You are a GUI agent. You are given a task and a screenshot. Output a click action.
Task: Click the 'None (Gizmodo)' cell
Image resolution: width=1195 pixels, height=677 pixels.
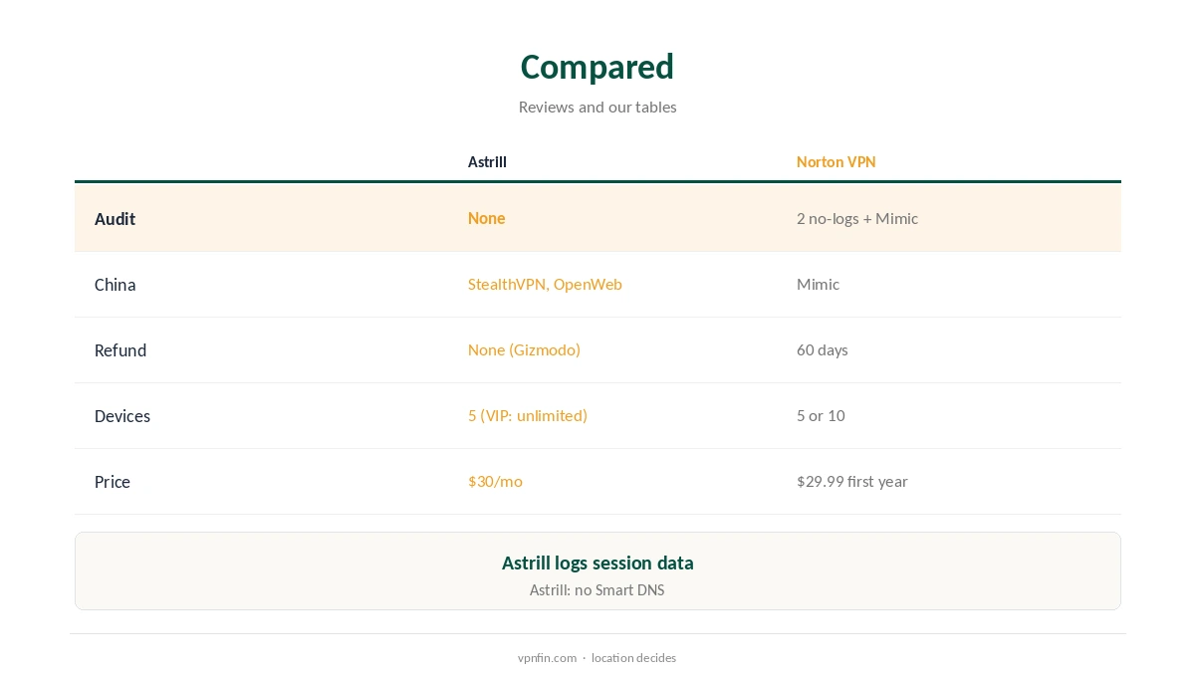click(x=524, y=349)
